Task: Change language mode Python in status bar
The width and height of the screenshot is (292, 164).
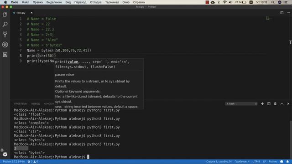Action: point(273,162)
